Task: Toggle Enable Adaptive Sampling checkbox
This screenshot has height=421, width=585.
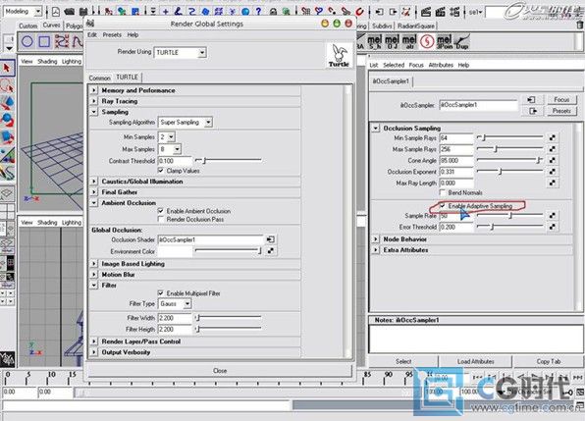Action: pos(443,206)
